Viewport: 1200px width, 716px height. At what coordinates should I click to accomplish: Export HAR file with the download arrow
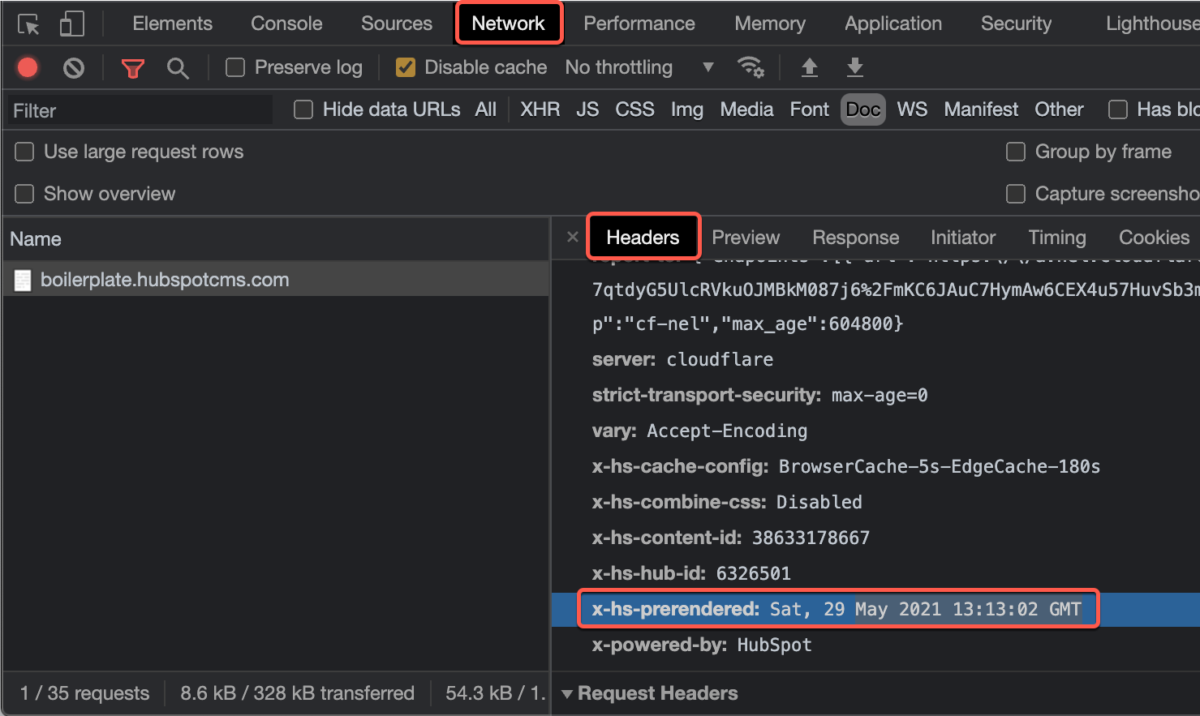point(854,67)
